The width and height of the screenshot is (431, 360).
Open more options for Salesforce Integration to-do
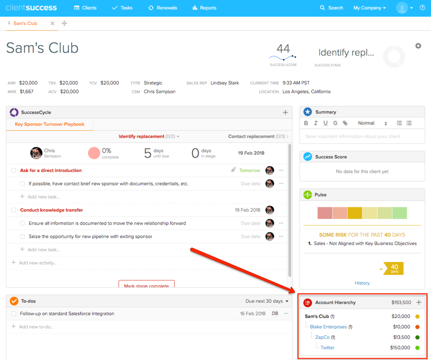[x=286, y=313]
